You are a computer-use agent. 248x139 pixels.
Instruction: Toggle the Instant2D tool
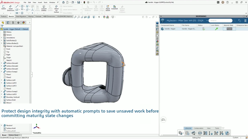114,7
